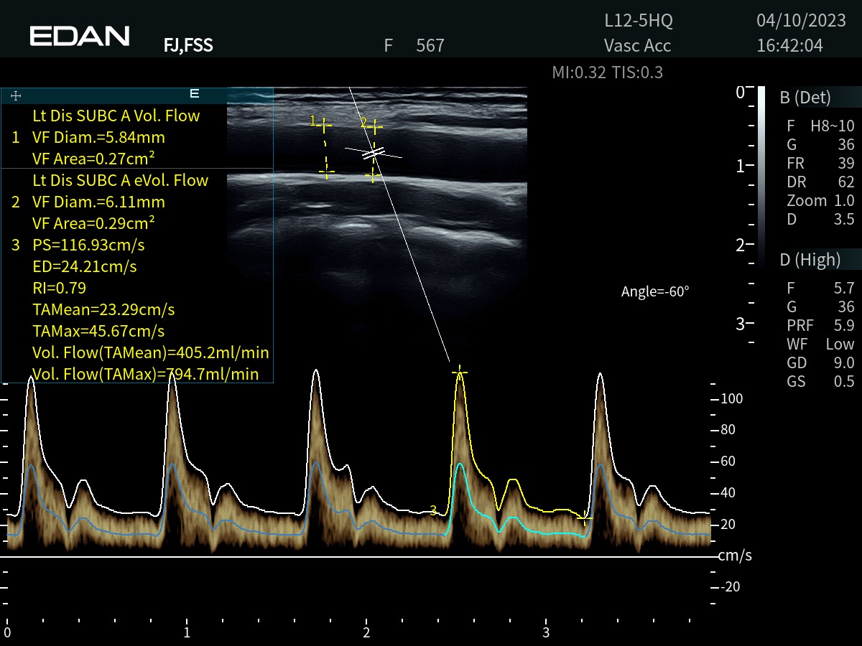Select the top caliper of measurement 1
Image resolution: width=862 pixels, height=646 pixels.
(x=325, y=126)
